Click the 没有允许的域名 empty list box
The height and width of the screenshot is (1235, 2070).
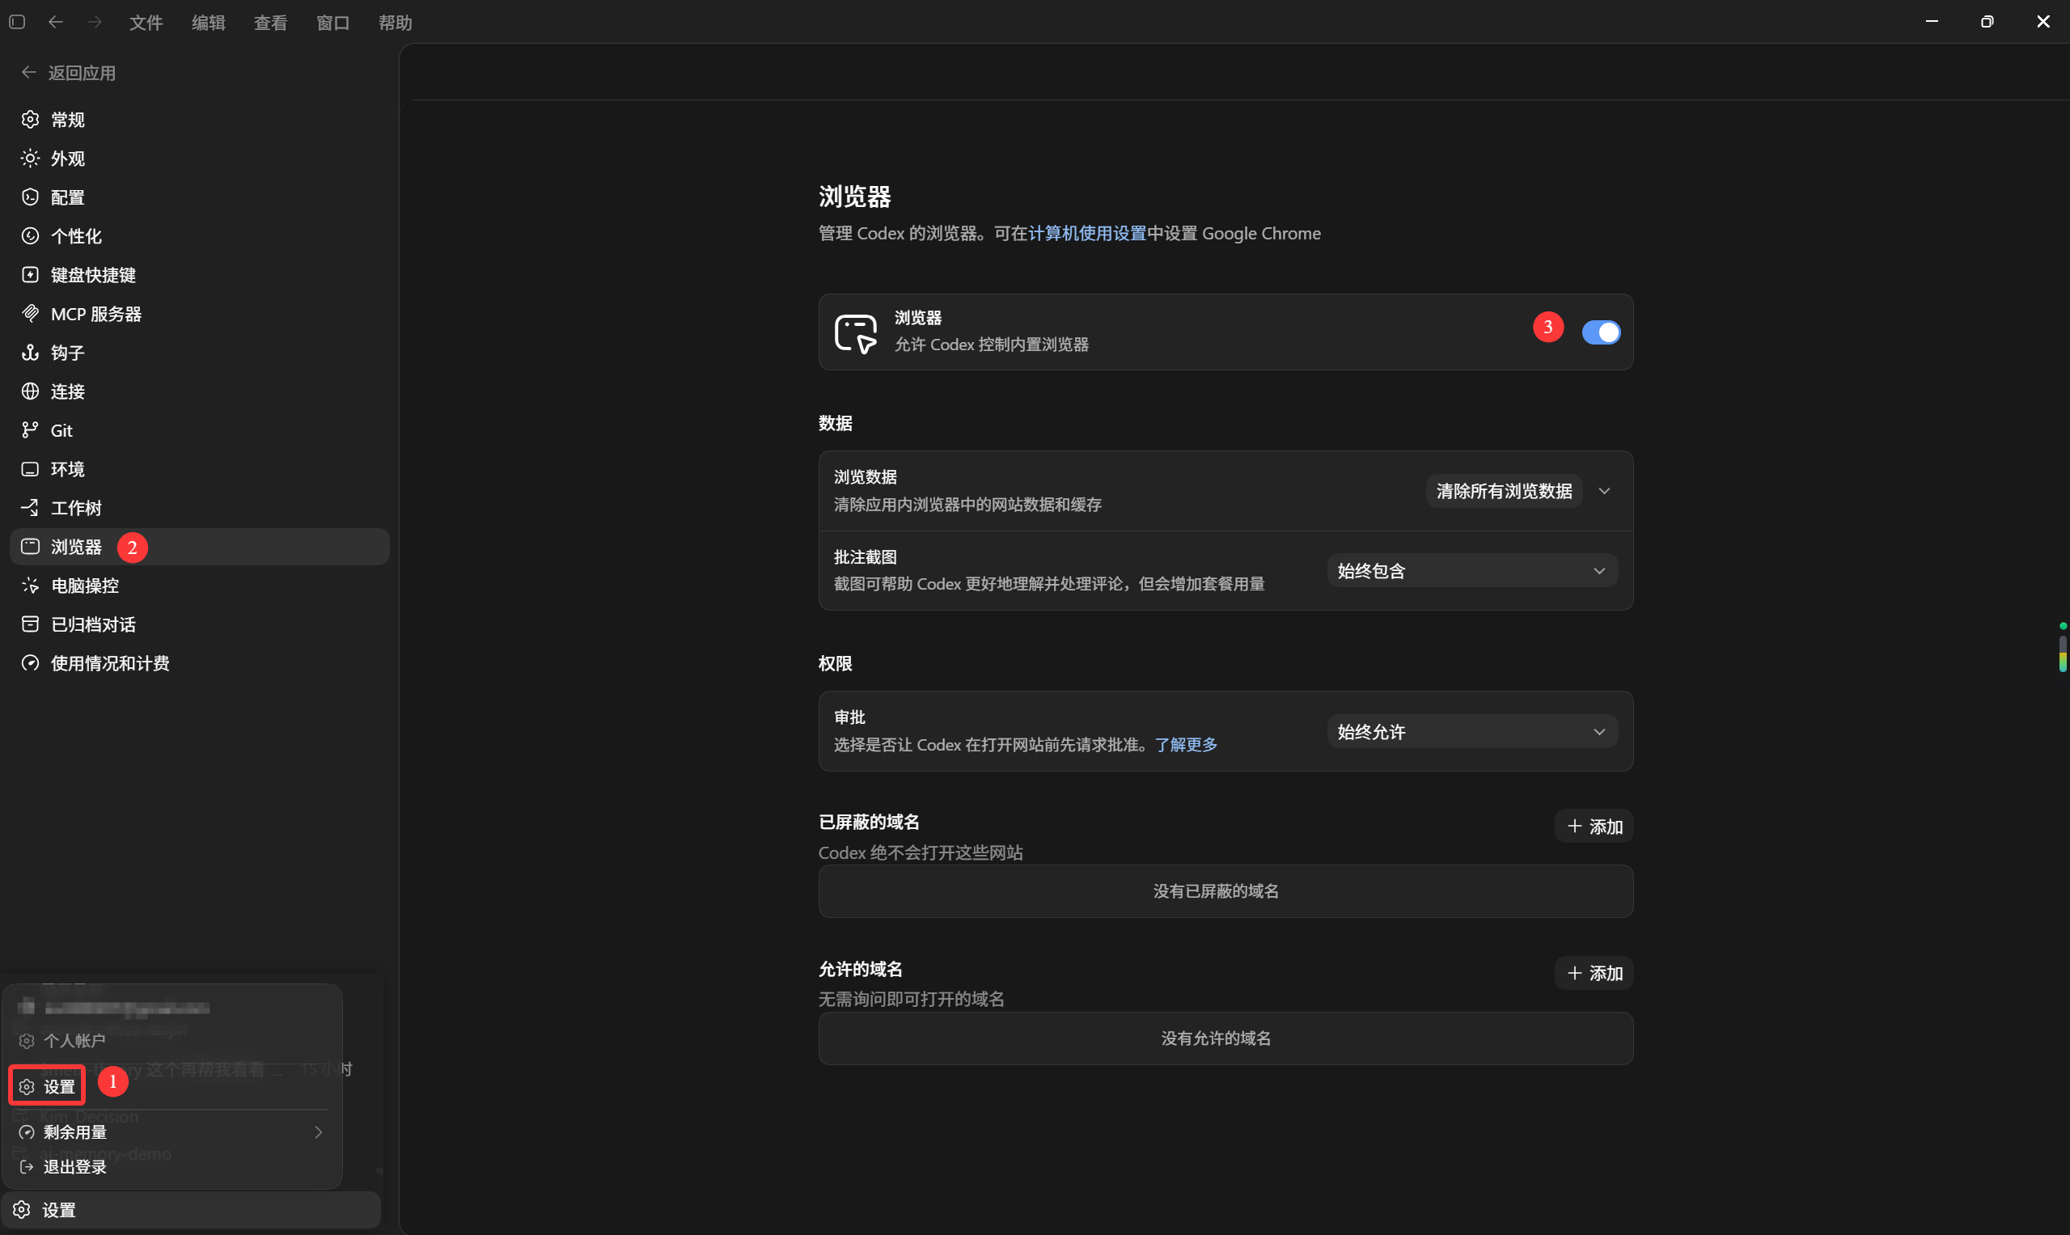[1225, 1038]
